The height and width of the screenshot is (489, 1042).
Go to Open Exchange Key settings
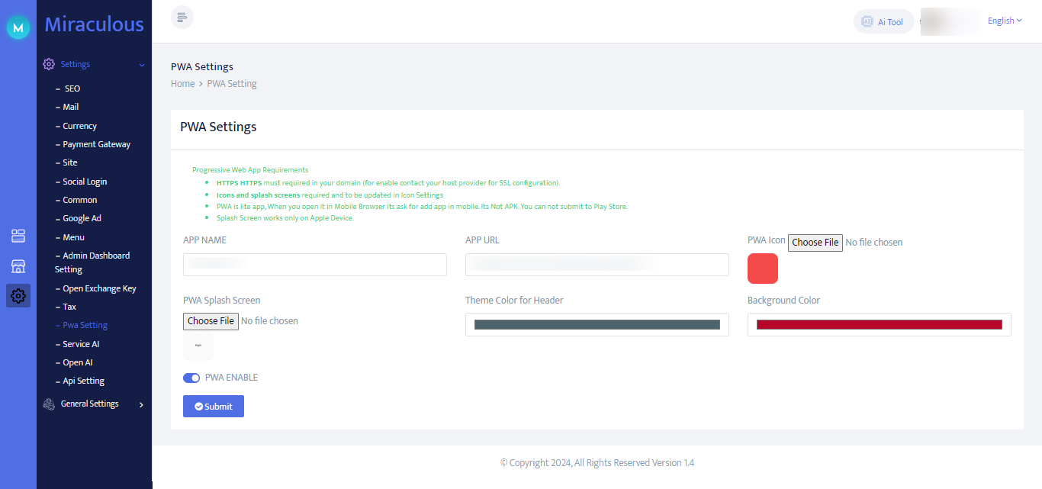coord(99,288)
